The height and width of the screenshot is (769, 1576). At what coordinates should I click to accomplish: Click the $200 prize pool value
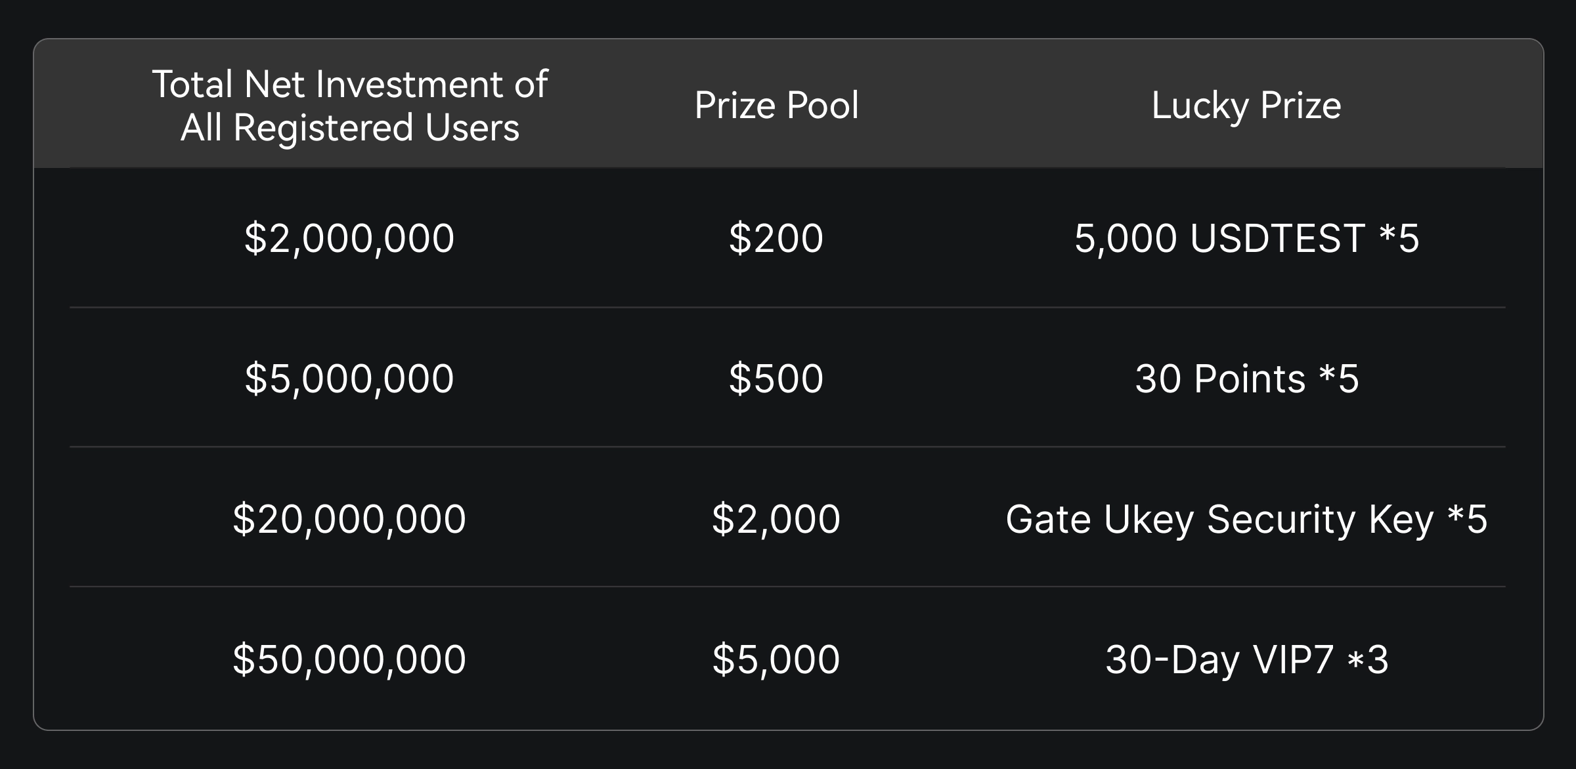(776, 238)
